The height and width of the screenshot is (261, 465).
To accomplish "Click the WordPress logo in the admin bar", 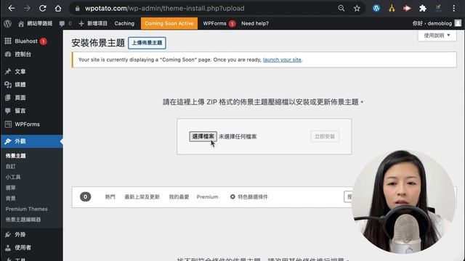I will pyautogui.click(x=8, y=23).
